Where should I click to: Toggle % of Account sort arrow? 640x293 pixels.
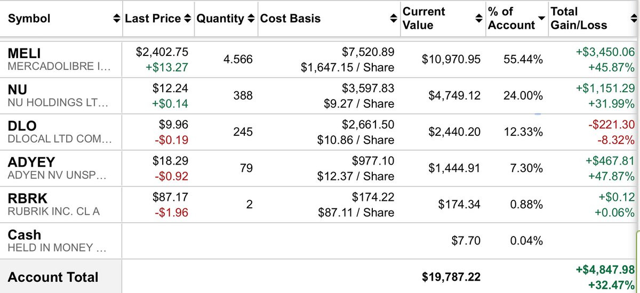(542, 19)
